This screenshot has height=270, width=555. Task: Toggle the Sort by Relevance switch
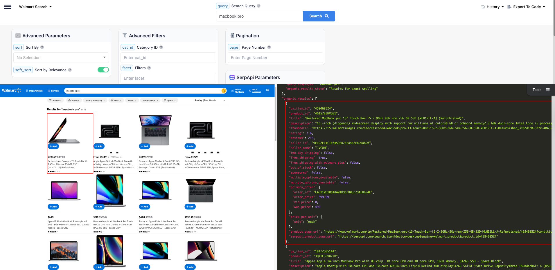point(103,70)
